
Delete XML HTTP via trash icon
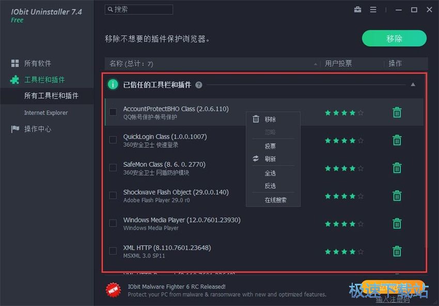[x=397, y=251]
